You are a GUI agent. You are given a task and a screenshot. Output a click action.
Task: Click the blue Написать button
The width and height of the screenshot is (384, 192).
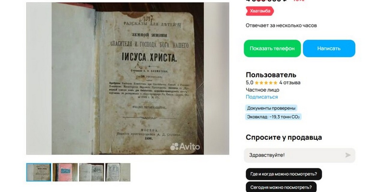(x=329, y=48)
